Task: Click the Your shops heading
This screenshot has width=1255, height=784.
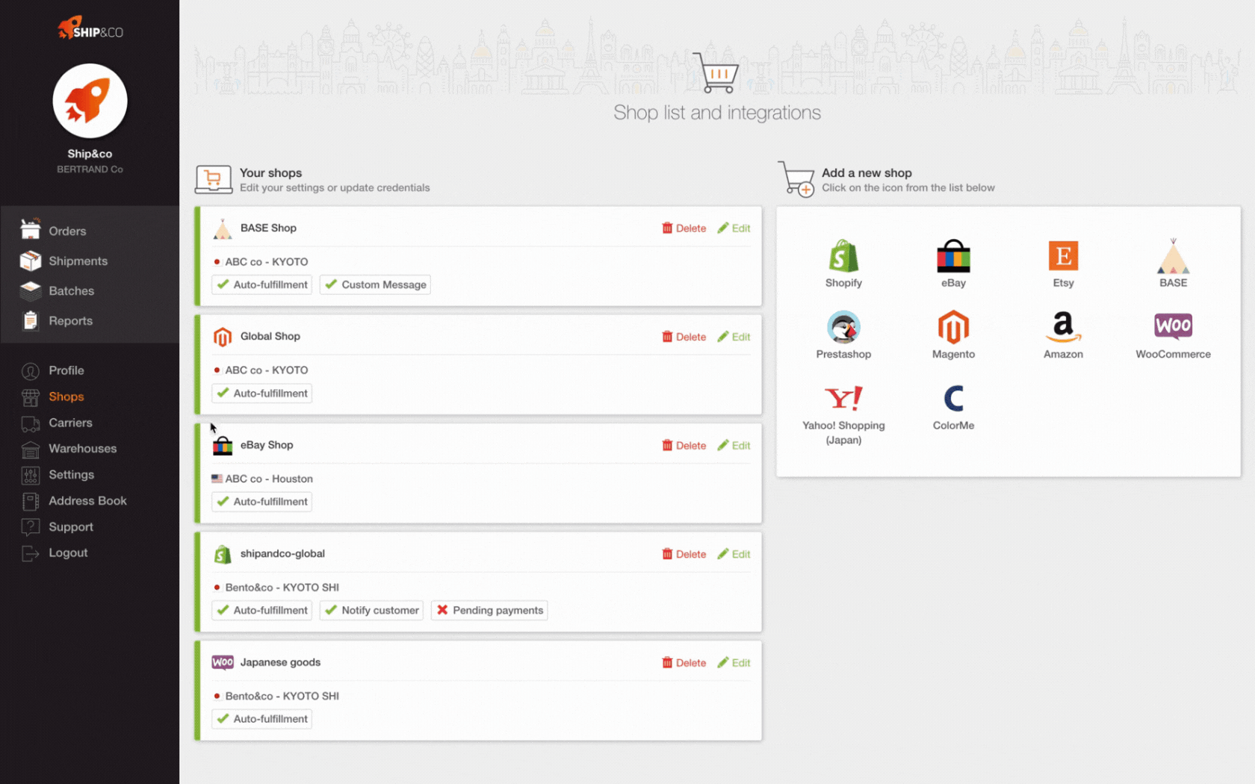Action: pos(270,172)
